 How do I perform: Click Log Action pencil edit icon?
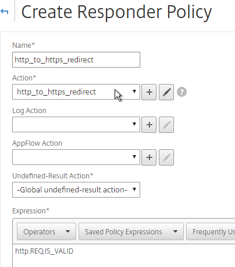pos(166,125)
